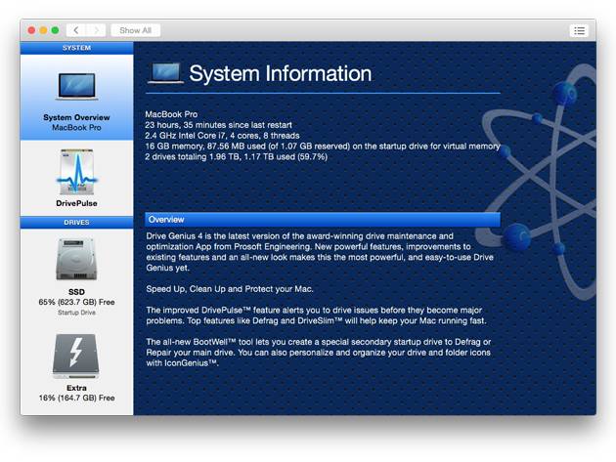This screenshot has height=462, width=616.
Task: Click the System Information heading
Action: [x=280, y=73]
